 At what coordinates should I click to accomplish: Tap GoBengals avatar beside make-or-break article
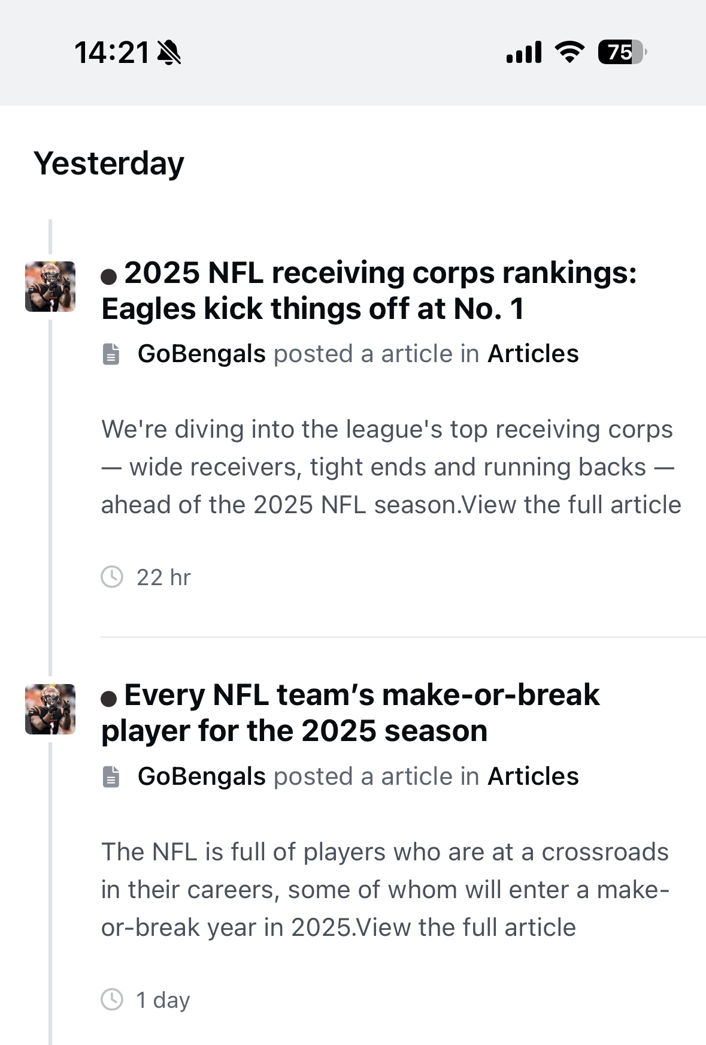tap(50, 709)
